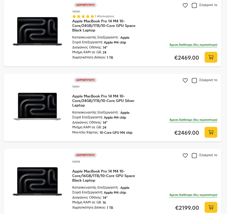Open the 16GB Space Black MacBook Pro title

tap(104, 176)
